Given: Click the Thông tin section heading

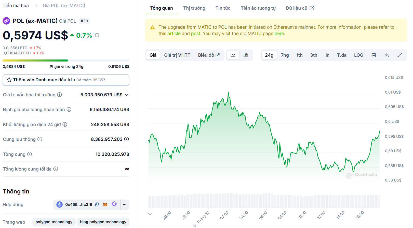Looking at the screenshot, I should click(x=16, y=191).
